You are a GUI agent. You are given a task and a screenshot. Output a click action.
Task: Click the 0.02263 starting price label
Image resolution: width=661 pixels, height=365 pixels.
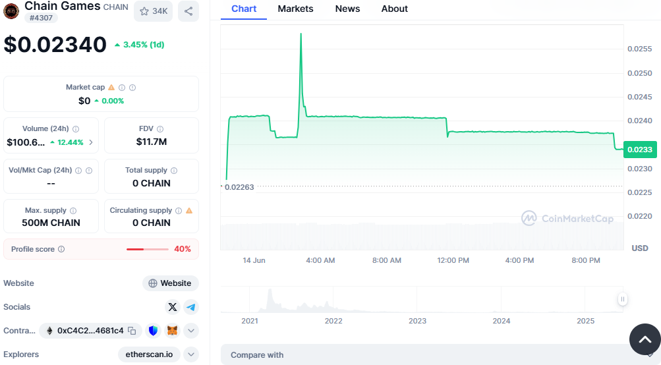239,187
